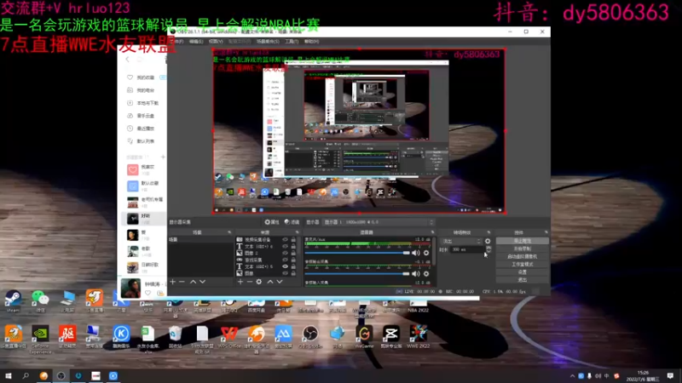Pop out the Sources dock panel

tap(297, 232)
